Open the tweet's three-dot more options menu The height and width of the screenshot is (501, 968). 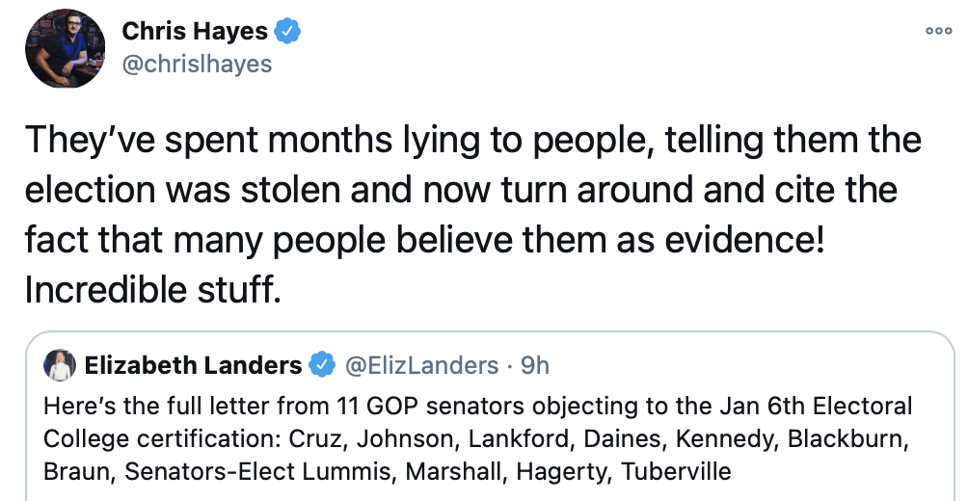(937, 31)
